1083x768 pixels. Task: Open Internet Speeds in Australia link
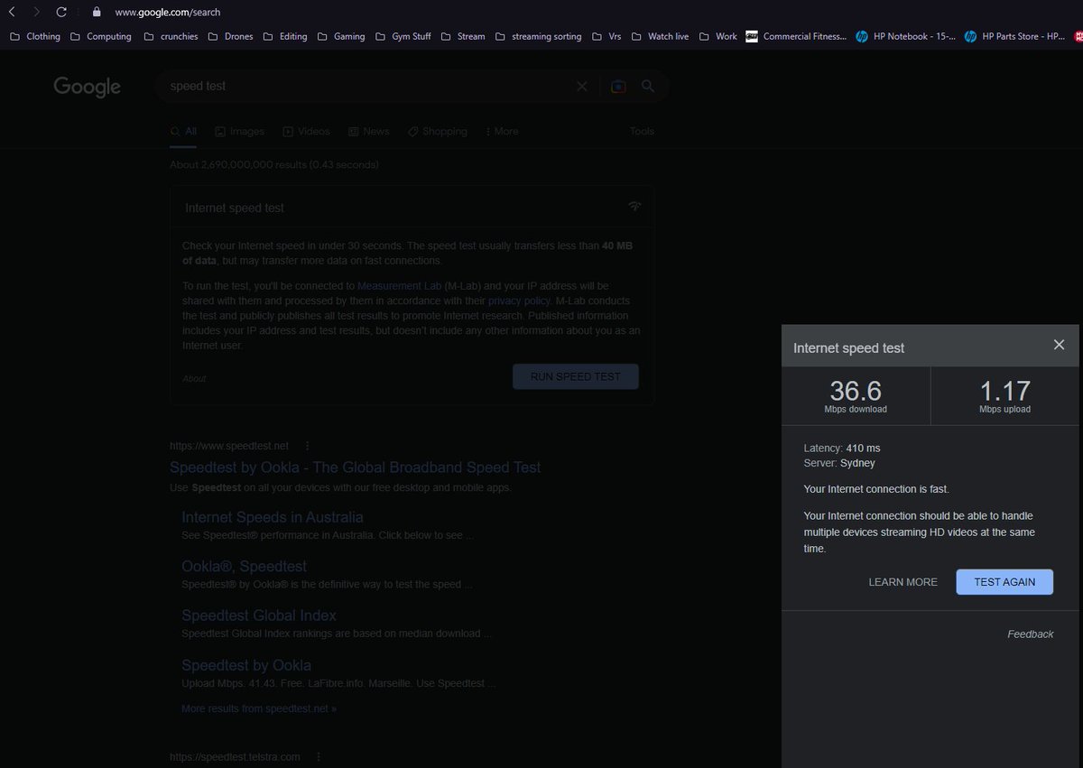point(273,517)
